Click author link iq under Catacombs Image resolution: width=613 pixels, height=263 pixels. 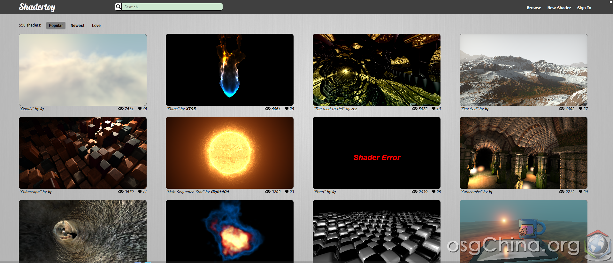point(490,192)
